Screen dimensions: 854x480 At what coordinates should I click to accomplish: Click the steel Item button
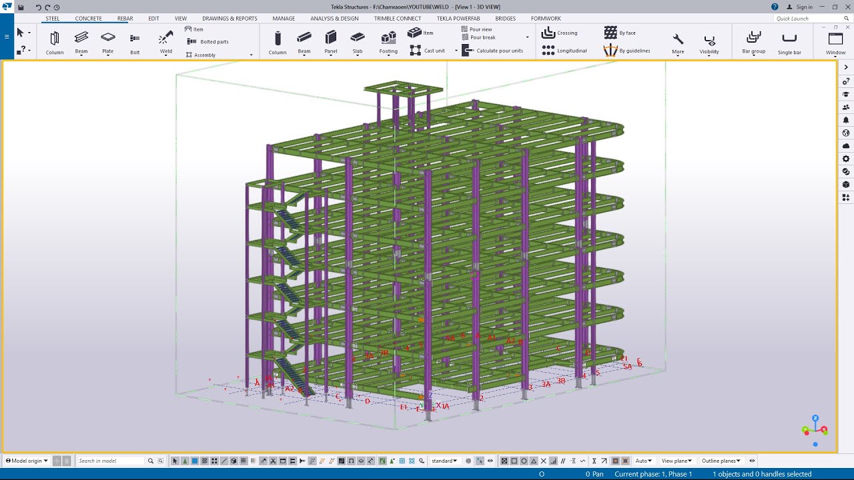pyautogui.click(x=194, y=29)
